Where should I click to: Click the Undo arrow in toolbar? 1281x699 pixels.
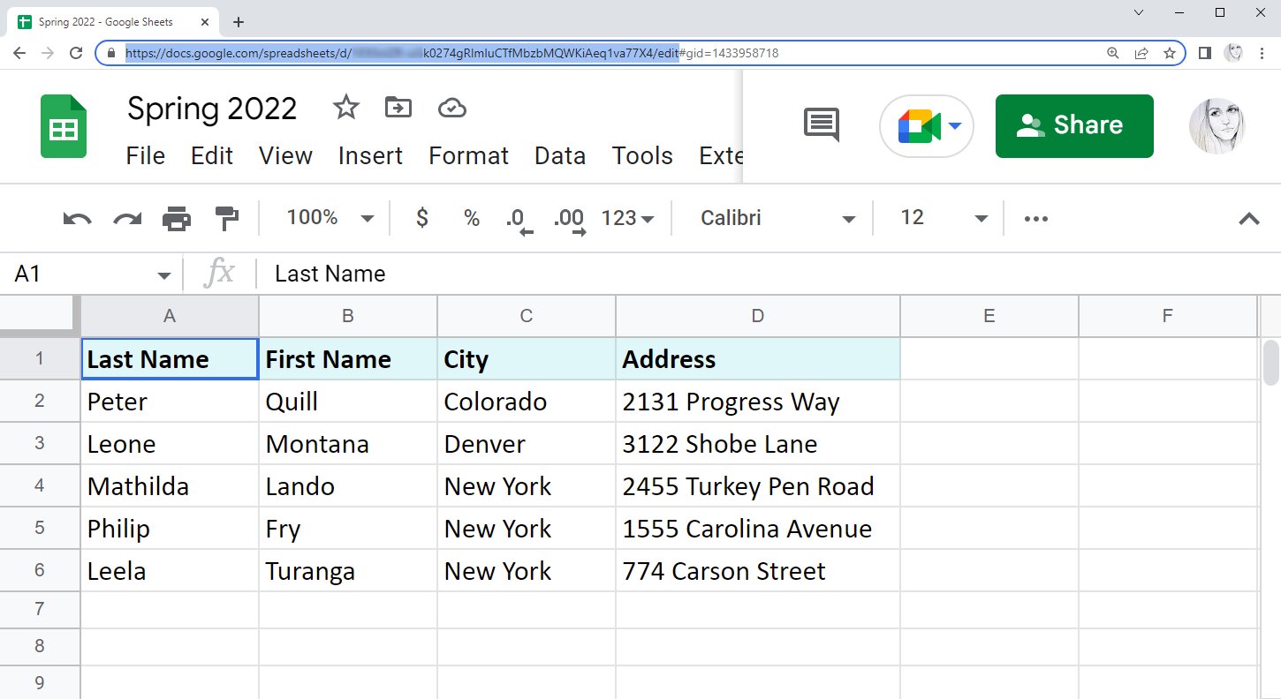click(77, 219)
